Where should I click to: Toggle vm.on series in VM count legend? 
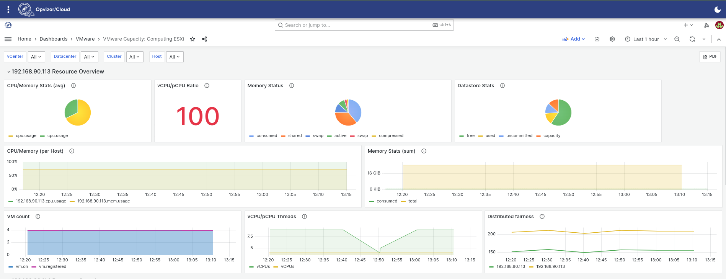pyautogui.click(x=22, y=267)
